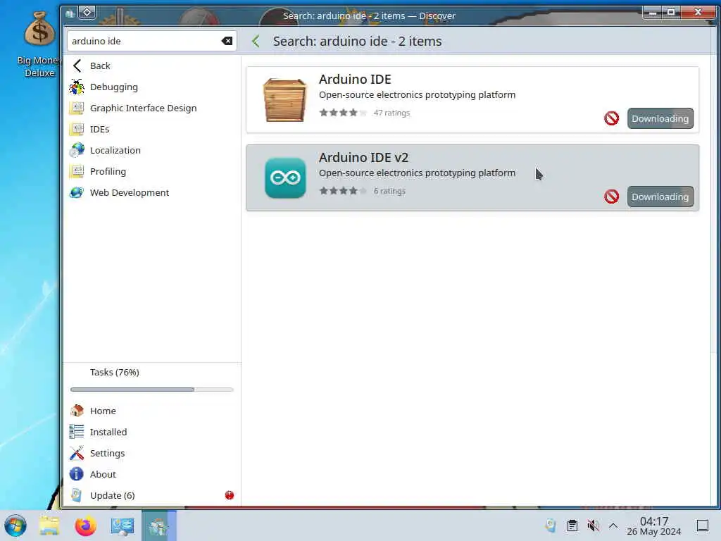The image size is (721, 541).
Task: Click the 6 ratings star rating
Action: pos(343,191)
